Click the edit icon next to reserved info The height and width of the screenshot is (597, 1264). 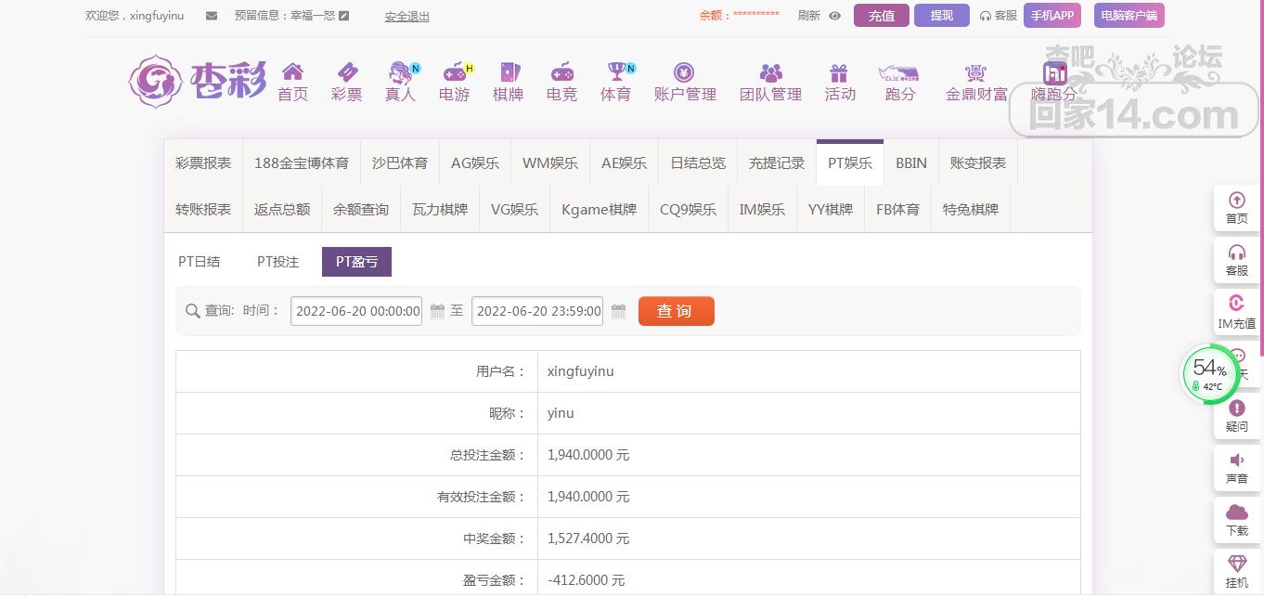(344, 16)
